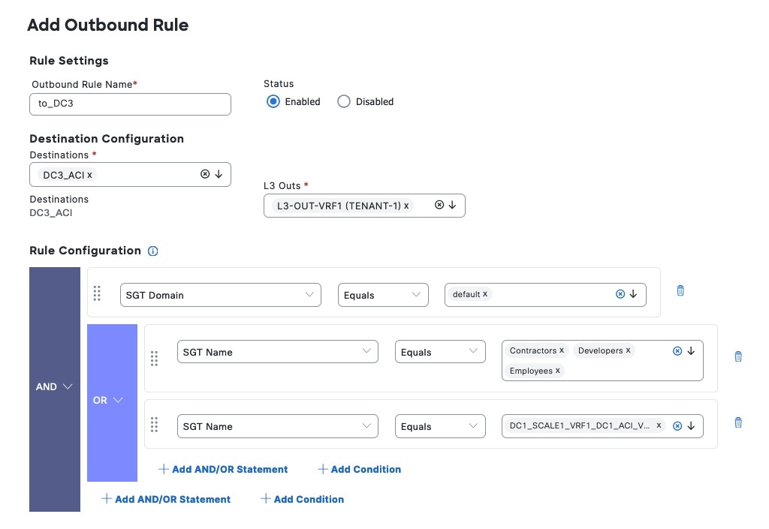Remove the DC3_ACI destination tag
Viewport: 769px width, 529px height.
tap(90, 175)
